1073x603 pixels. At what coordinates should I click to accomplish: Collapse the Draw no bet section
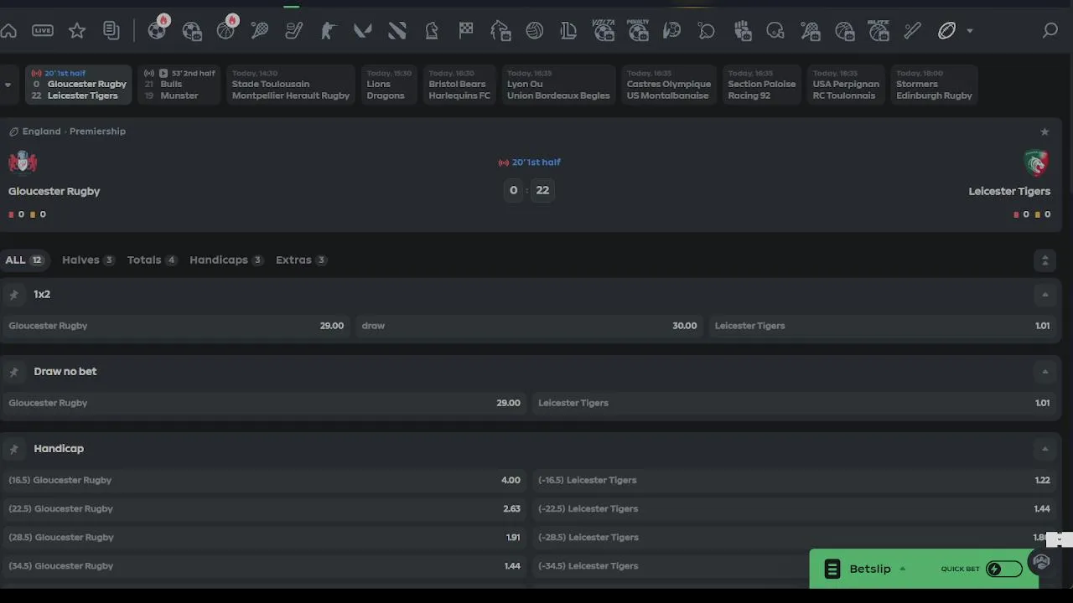pos(1044,372)
